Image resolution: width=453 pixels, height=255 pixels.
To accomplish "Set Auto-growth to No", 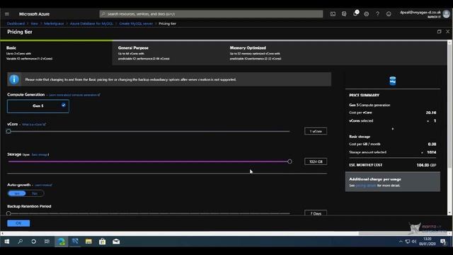I will click(35, 193).
